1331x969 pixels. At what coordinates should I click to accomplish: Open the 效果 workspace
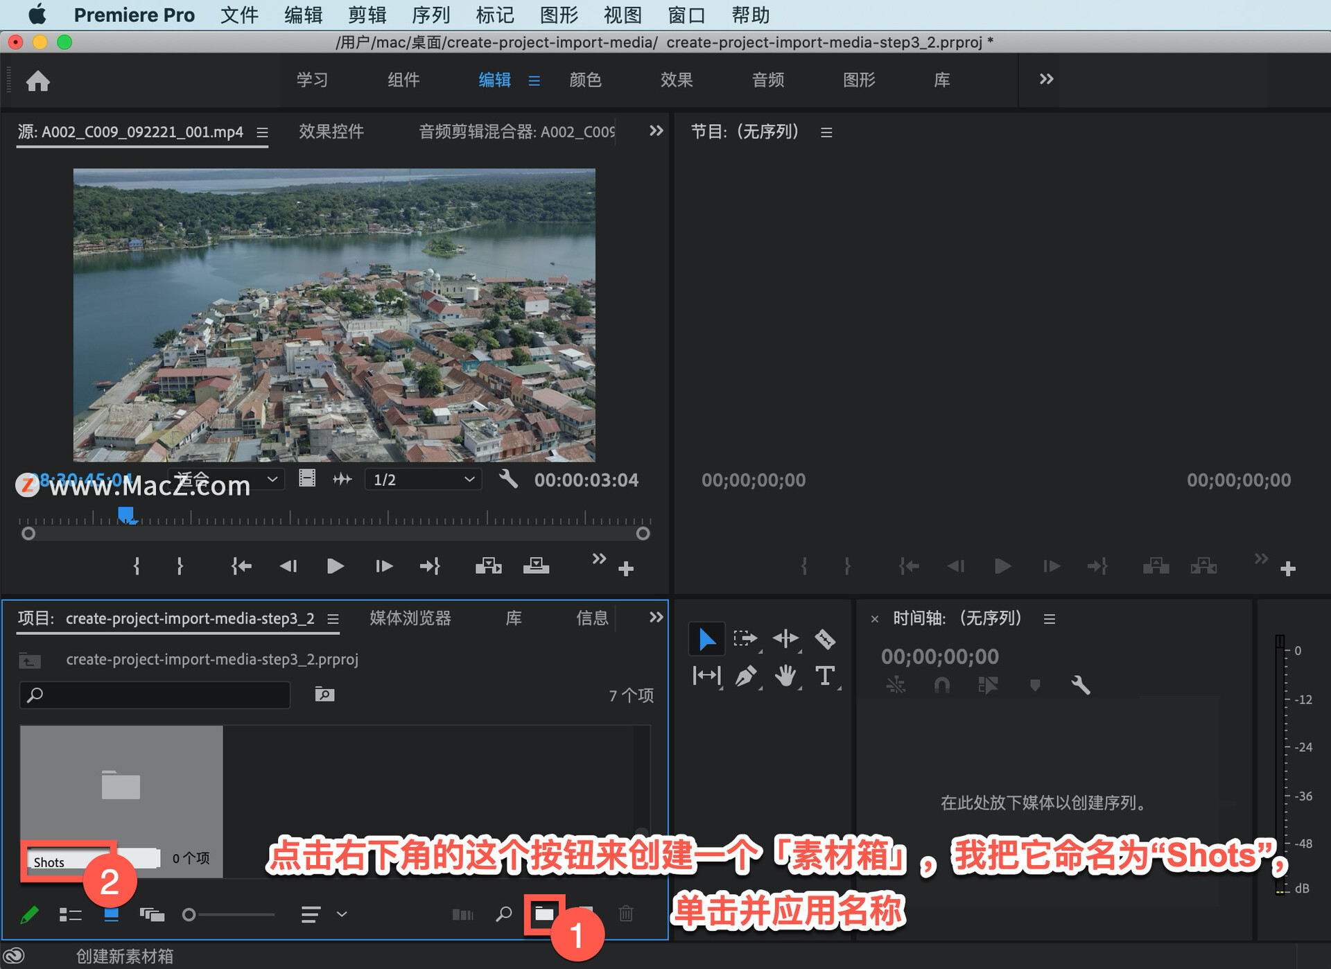677,80
